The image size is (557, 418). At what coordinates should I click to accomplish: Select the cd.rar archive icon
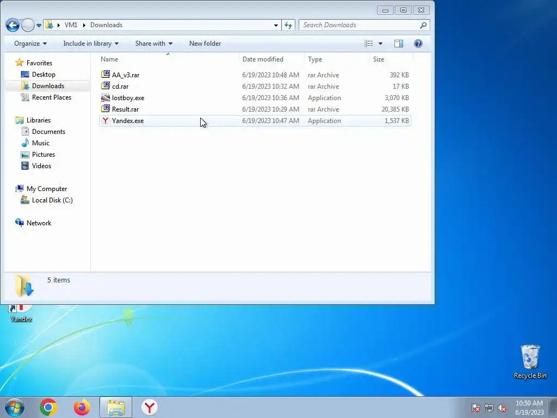pyautogui.click(x=106, y=86)
